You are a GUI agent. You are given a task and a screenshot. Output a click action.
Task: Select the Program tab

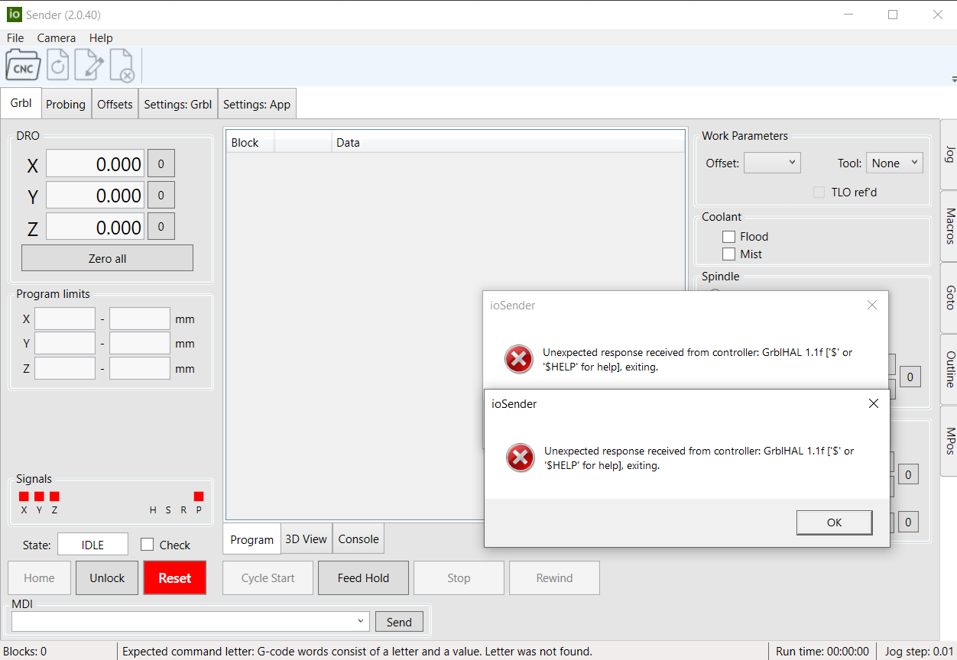(252, 539)
